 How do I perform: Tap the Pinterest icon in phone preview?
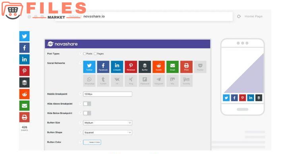pyautogui.click(x=242, y=98)
